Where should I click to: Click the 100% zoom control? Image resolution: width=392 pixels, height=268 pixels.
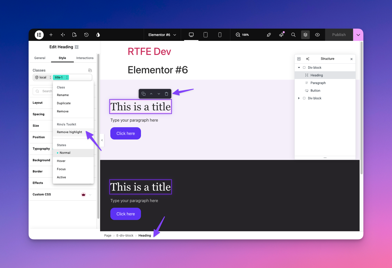click(x=242, y=35)
